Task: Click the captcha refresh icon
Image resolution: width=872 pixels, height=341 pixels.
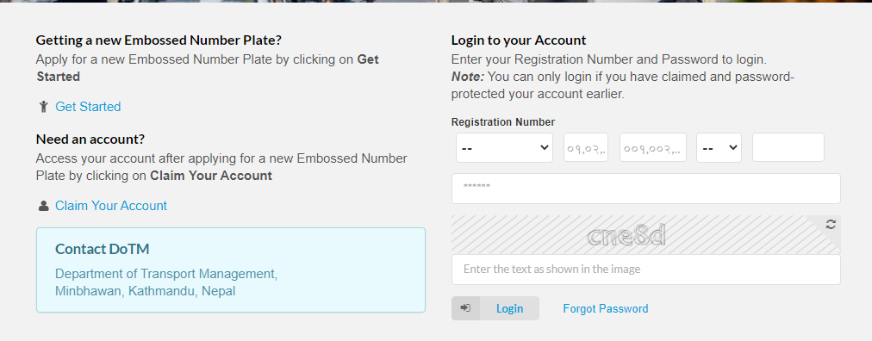Action: tap(831, 225)
